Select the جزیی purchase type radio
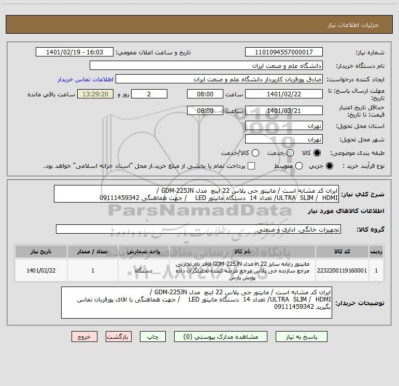 [329, 166]
